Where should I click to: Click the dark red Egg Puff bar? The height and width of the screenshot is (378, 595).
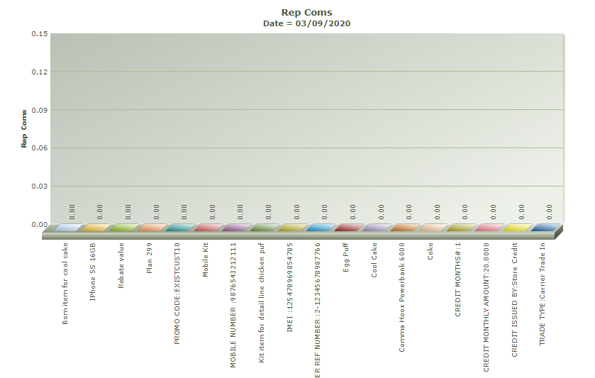click(349, 228)
